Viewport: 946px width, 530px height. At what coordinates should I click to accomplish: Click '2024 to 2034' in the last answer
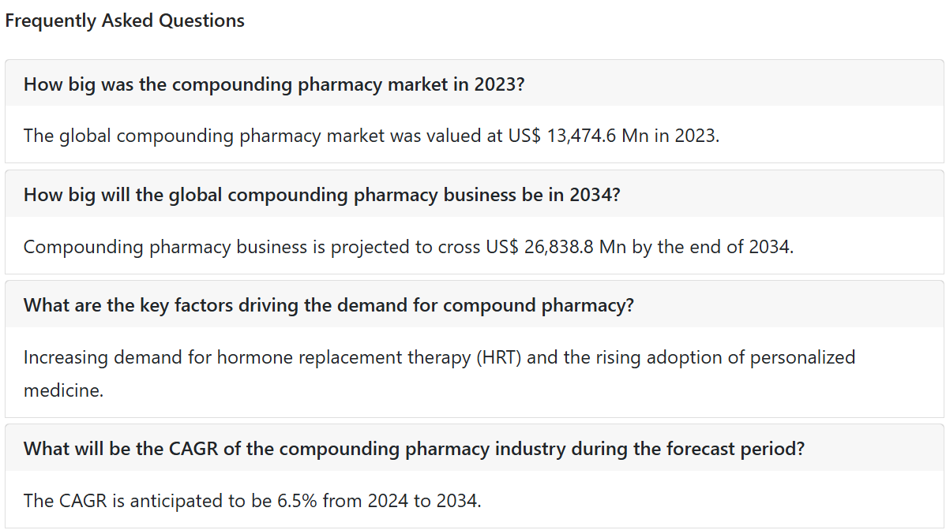tap(423, 501)
